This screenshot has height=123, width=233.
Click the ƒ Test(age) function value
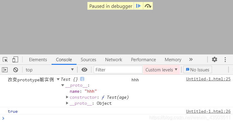click(x=115, y=97)
